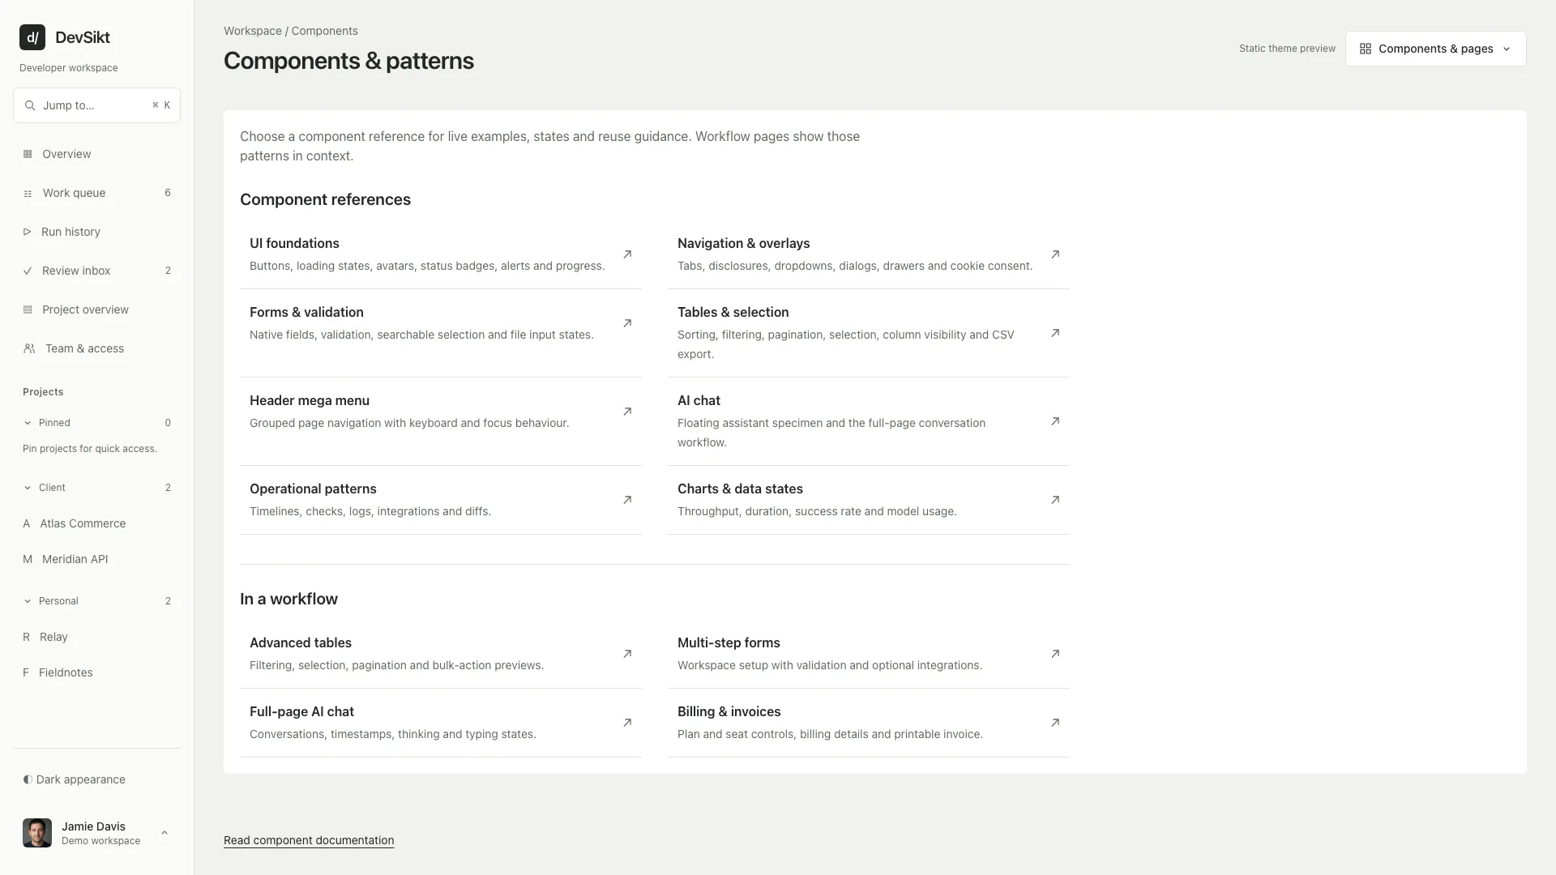The image size is (1556, 875).
Task: Click the Workspace breadcrumb link
Action: click(253, 31)
